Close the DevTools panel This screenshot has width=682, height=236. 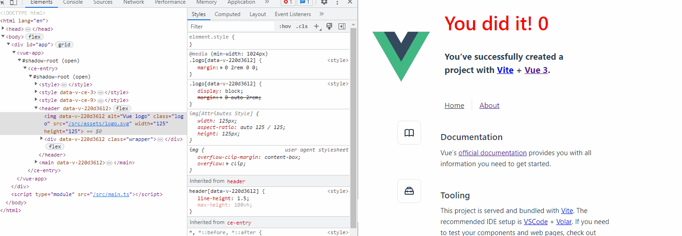click(x=351, y=2)
